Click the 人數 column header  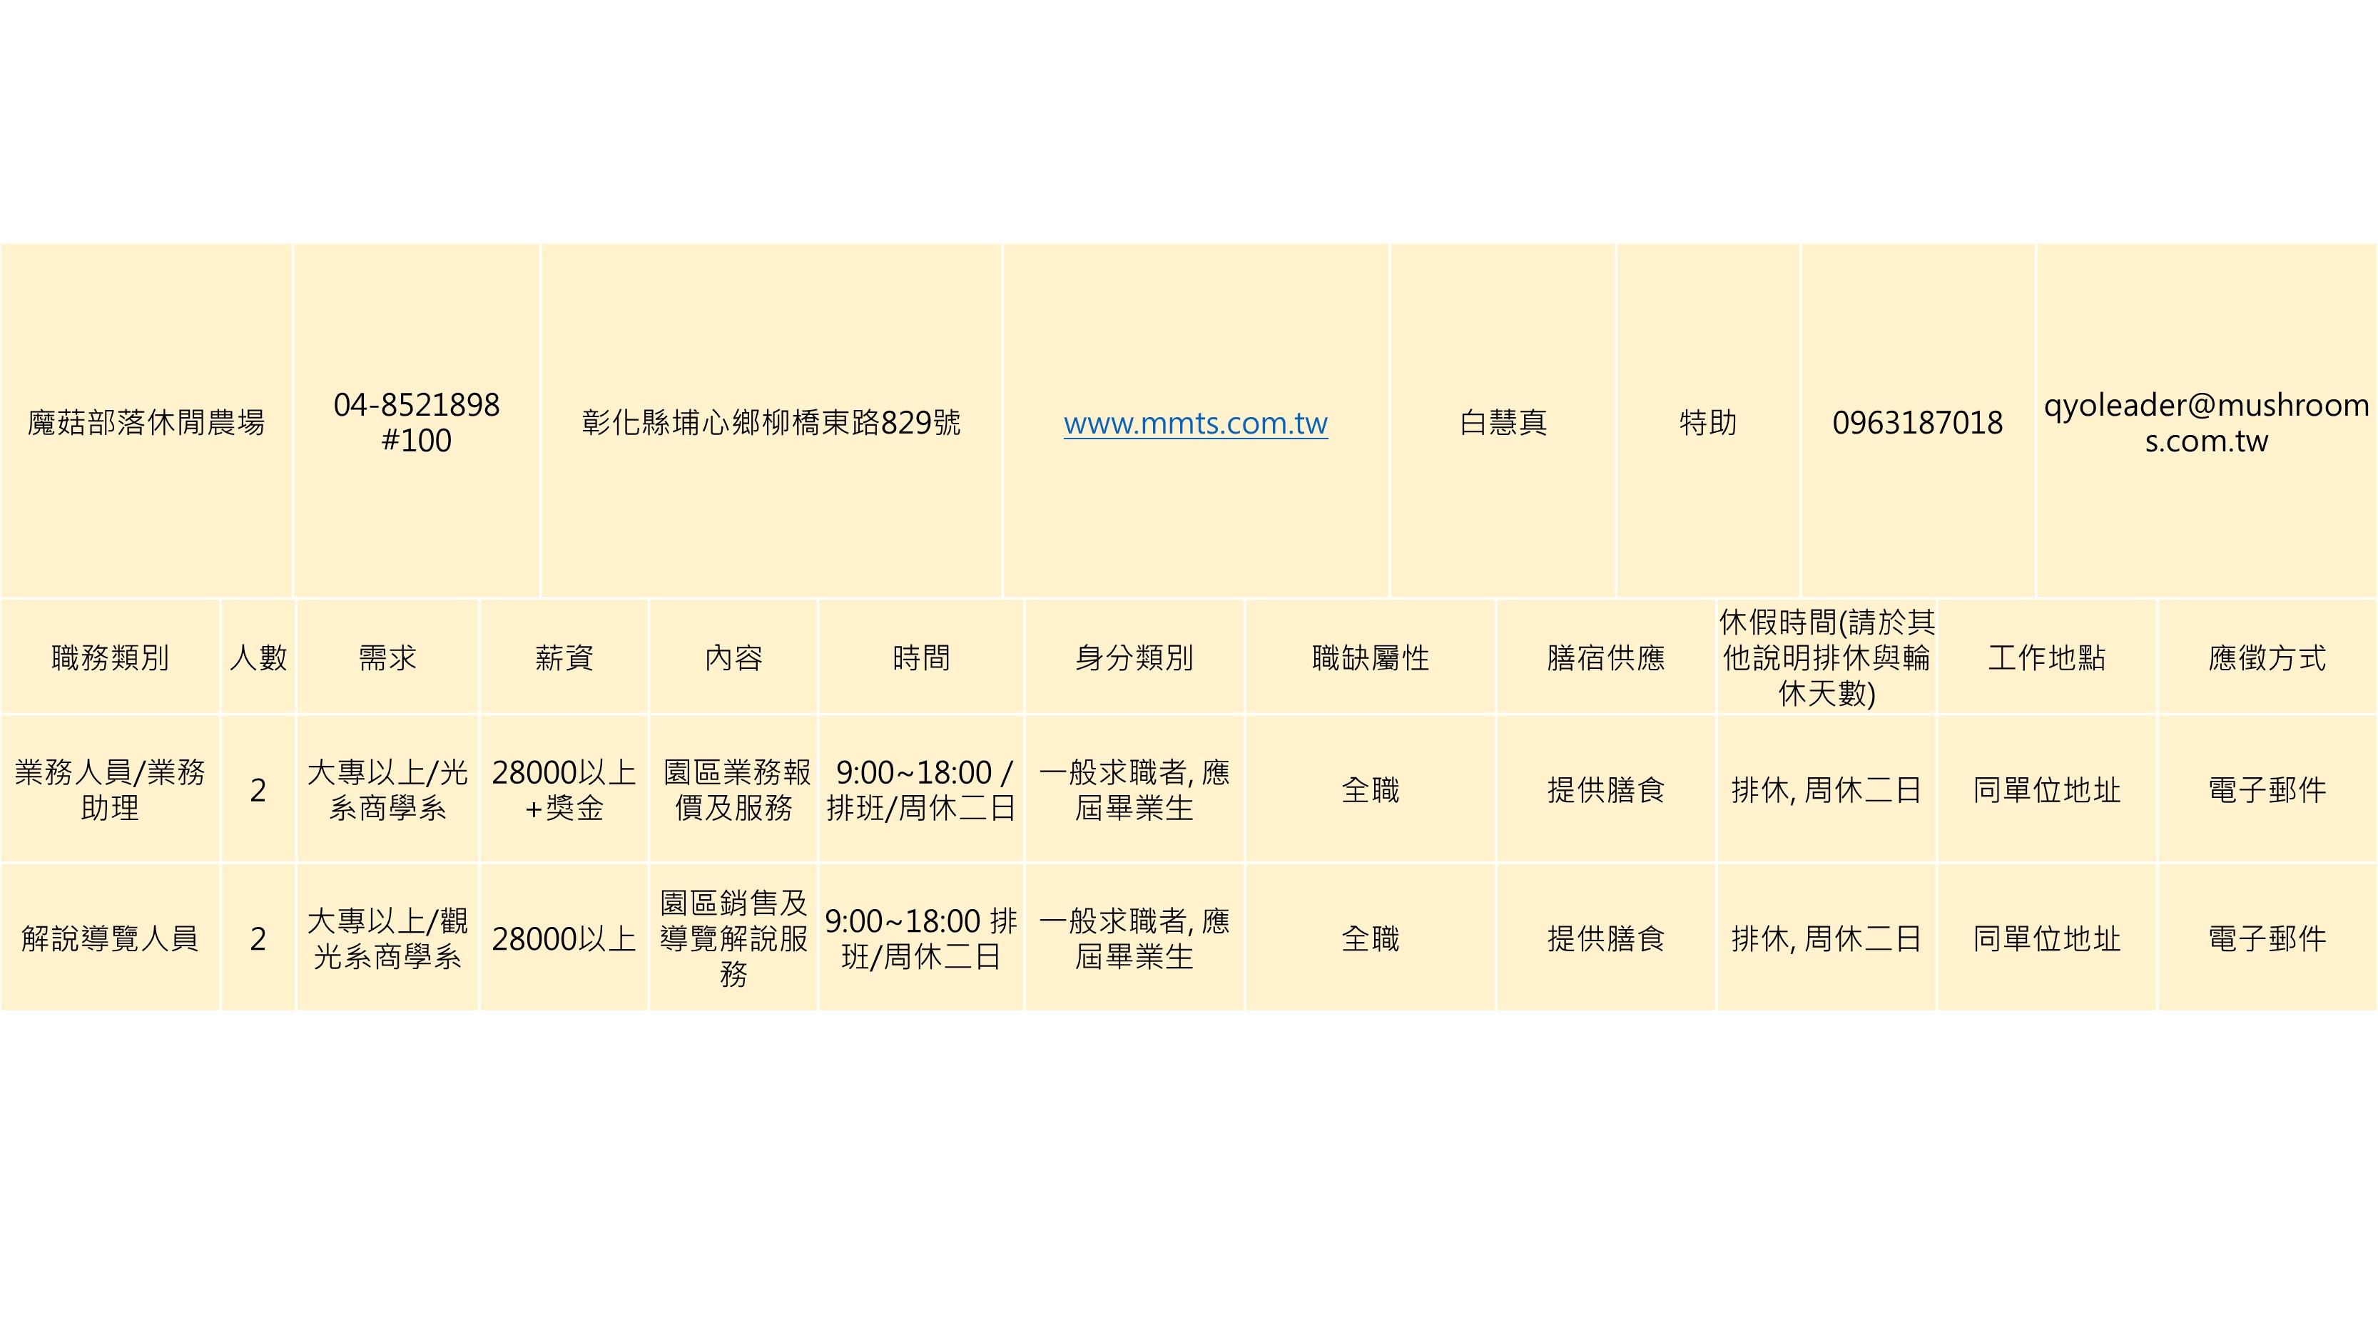pyautogui.click(x=258, y=657)
